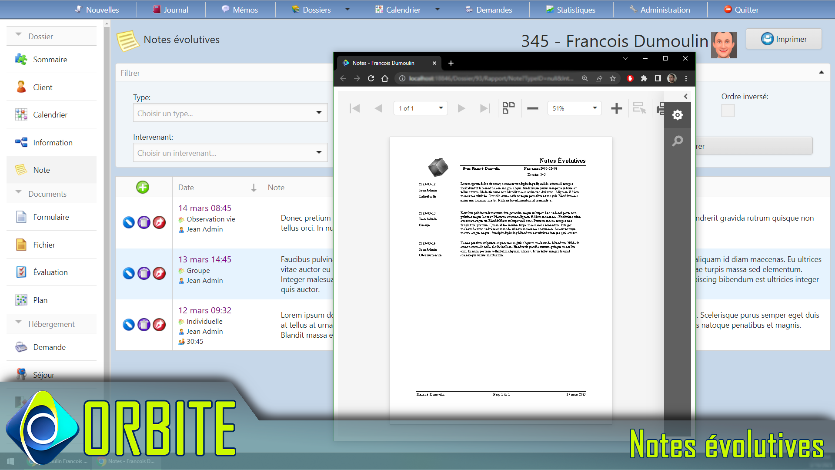Screen dimensions: 835x470
Task: Open Information in sidebar
Action: [51, 142]
